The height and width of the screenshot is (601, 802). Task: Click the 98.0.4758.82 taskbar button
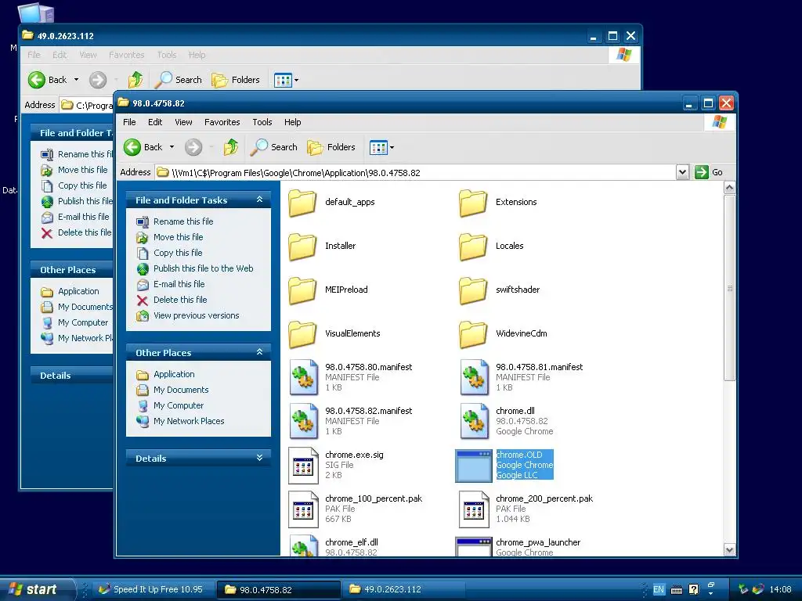click(279, 590)
